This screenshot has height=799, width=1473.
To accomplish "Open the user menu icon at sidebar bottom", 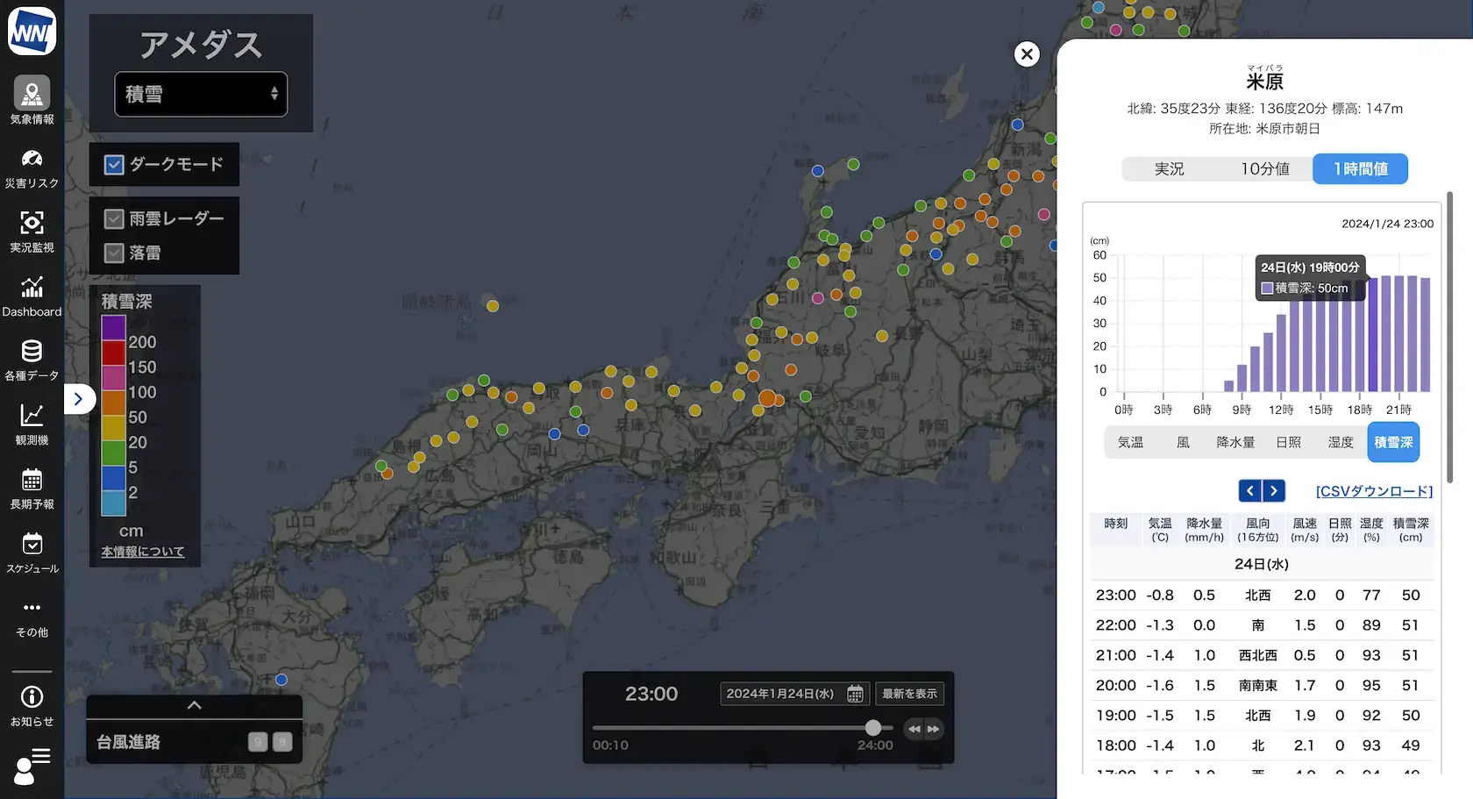I will pos(32,765).
